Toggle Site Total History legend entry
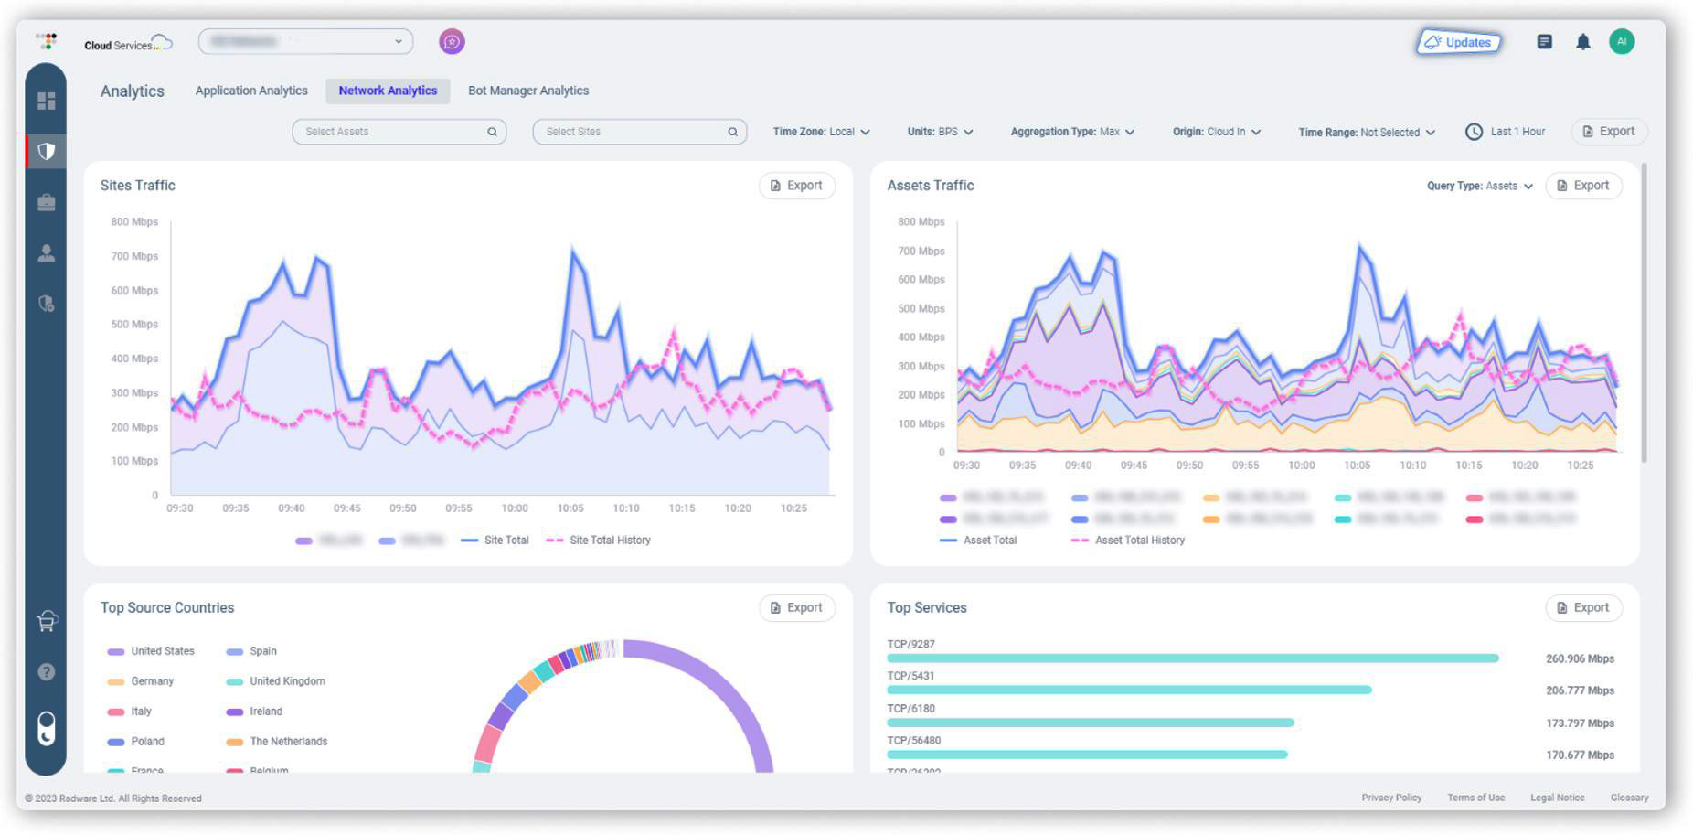The image size is (1693, 835). click(x=599, y=541)
